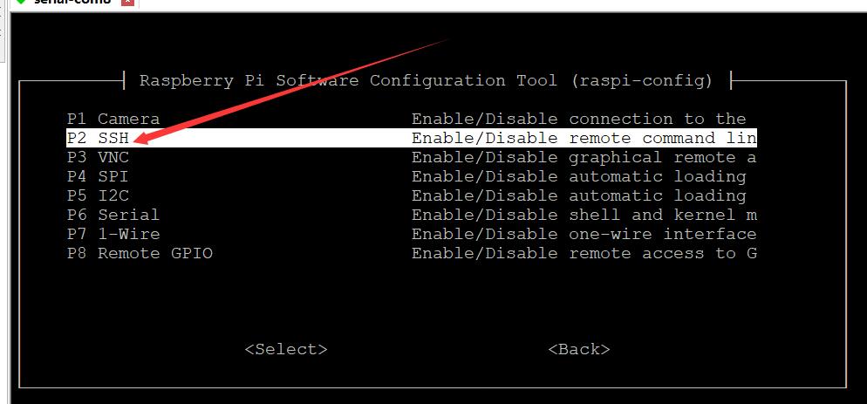Viewport: 867px width, 404px height.
Task: Click the VNC graphical remote description
Action: tap(584, 158)
